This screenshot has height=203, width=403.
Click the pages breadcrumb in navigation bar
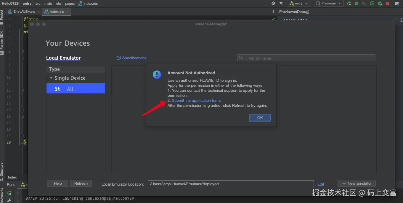coord(70,4)
